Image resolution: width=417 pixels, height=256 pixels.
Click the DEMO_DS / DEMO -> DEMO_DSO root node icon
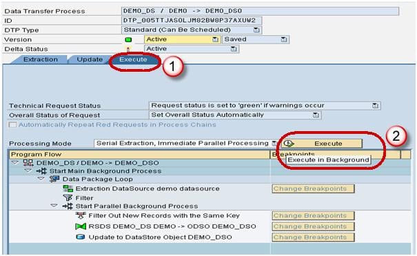[x=28, y=163]
